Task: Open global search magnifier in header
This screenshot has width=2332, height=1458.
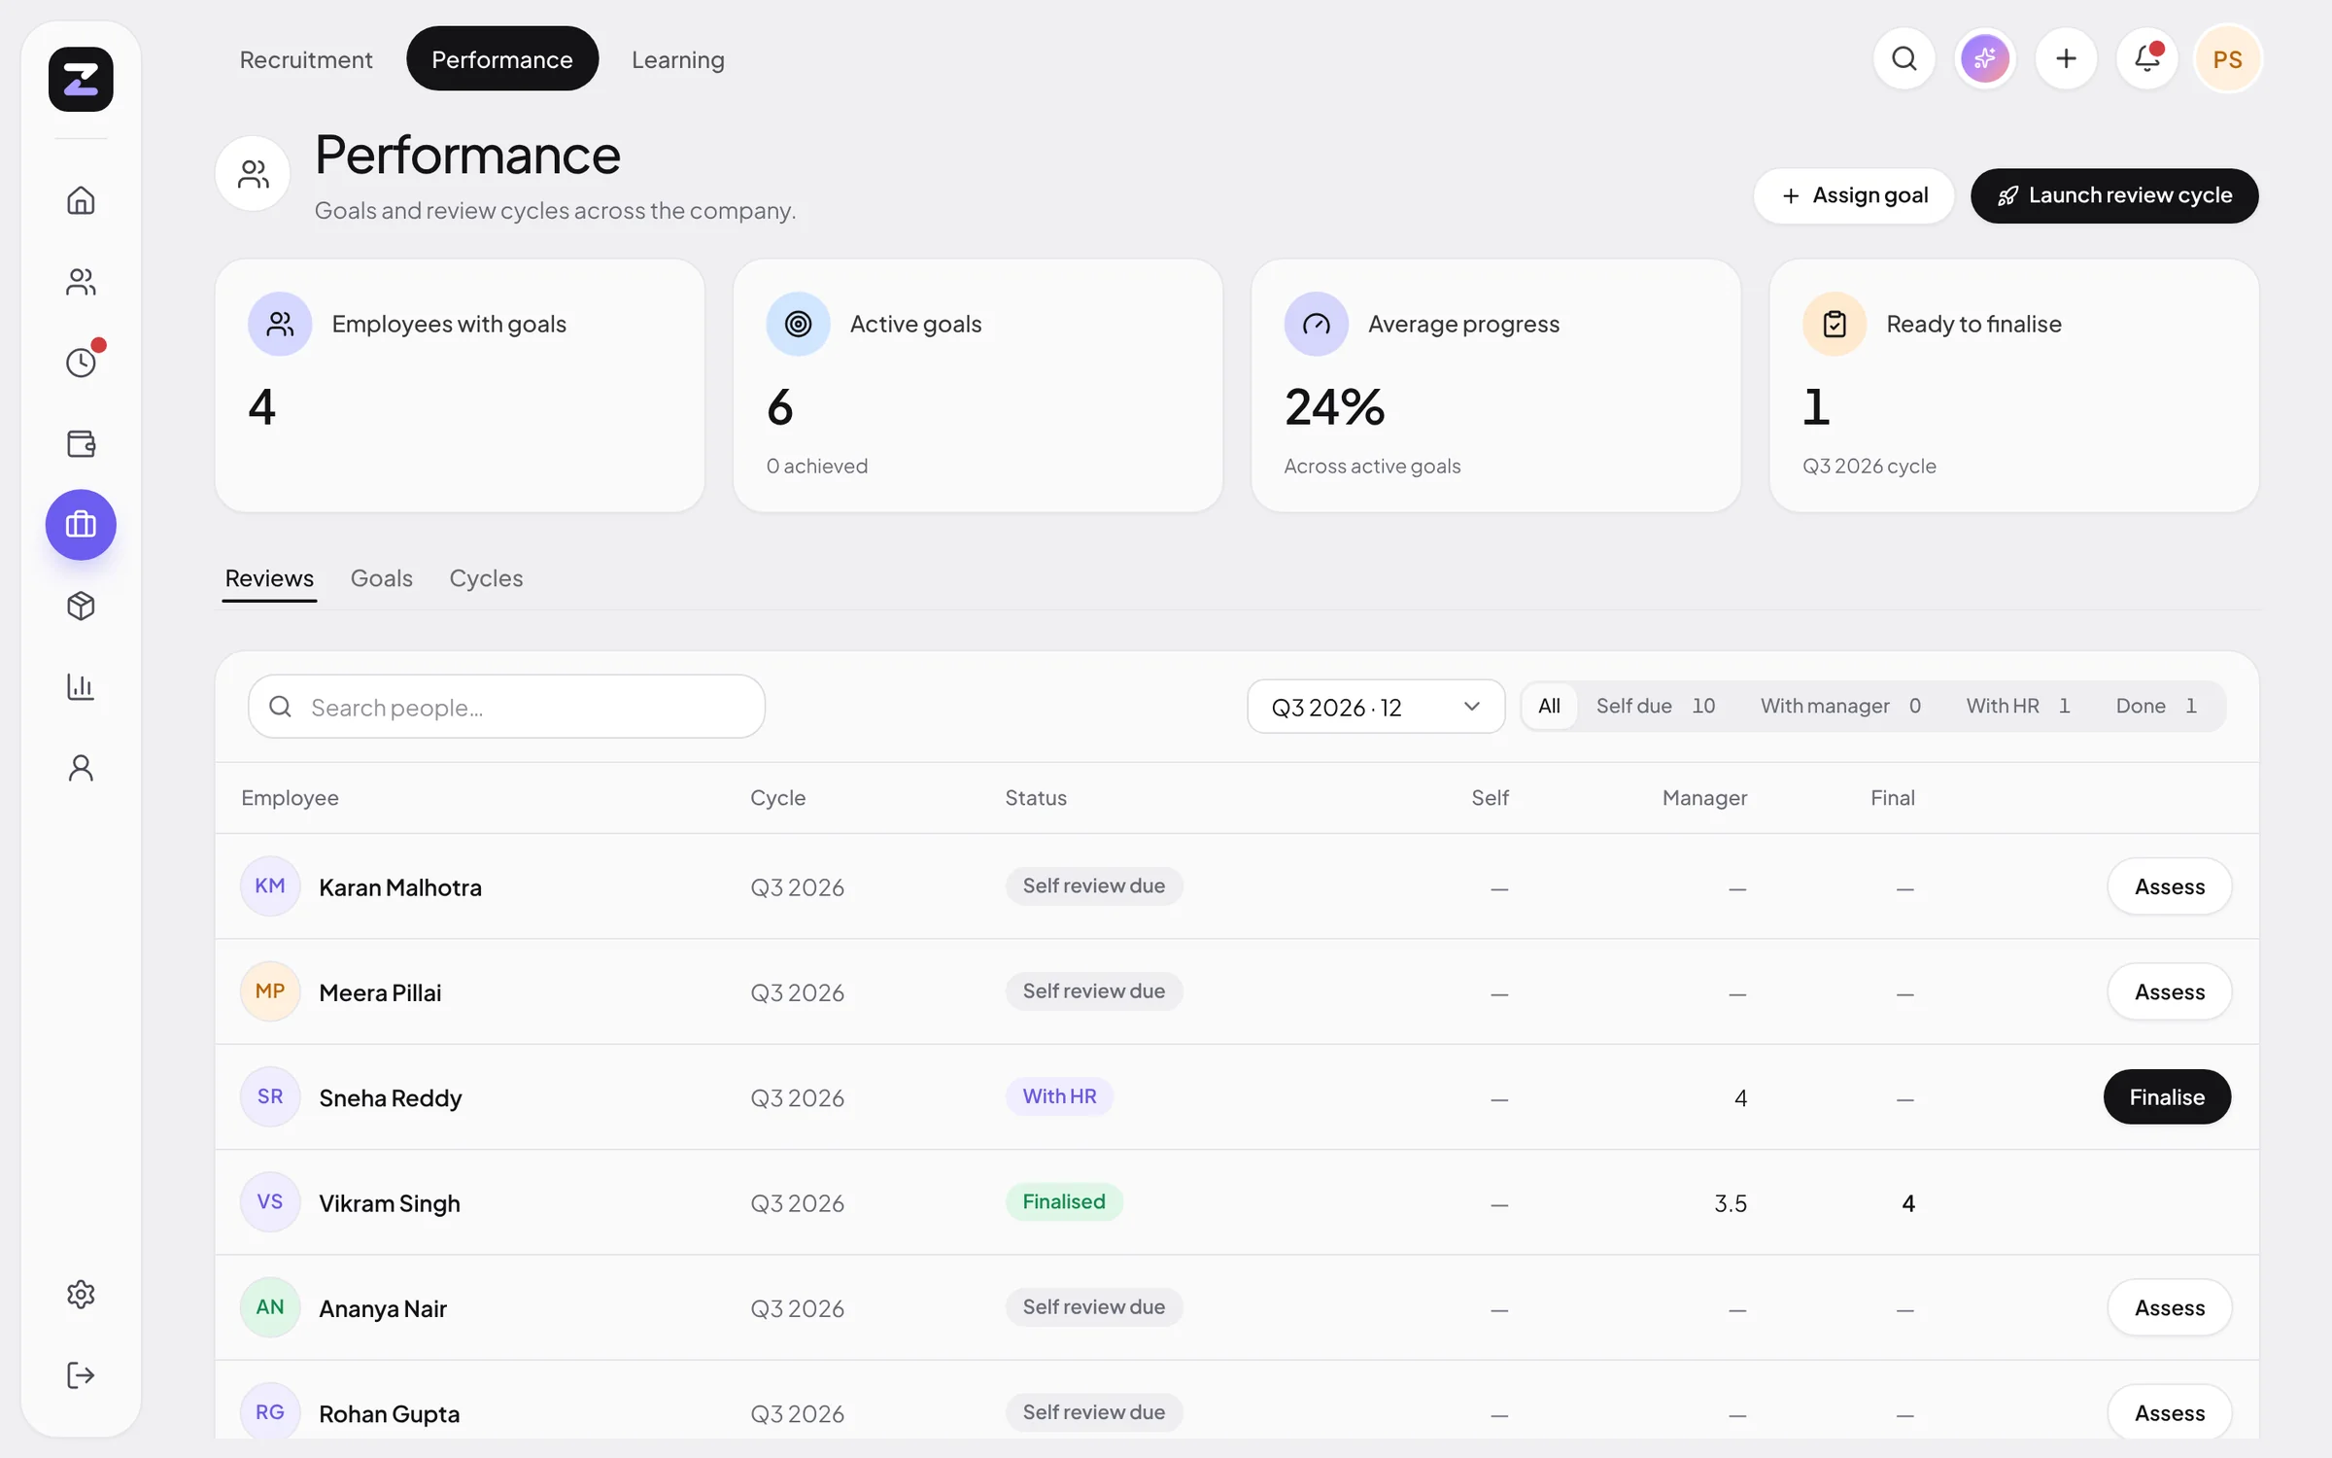Action: [1904, 59]
